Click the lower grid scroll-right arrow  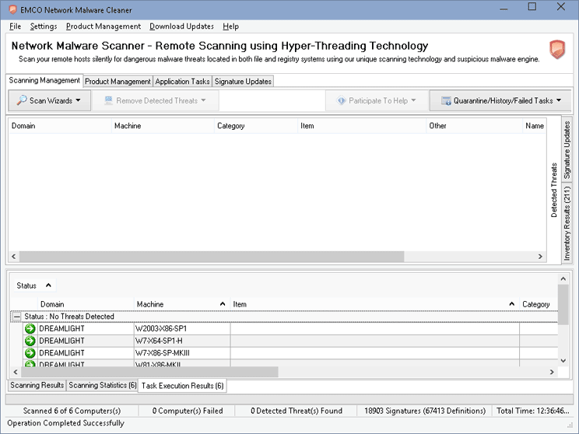click(552, 372)
